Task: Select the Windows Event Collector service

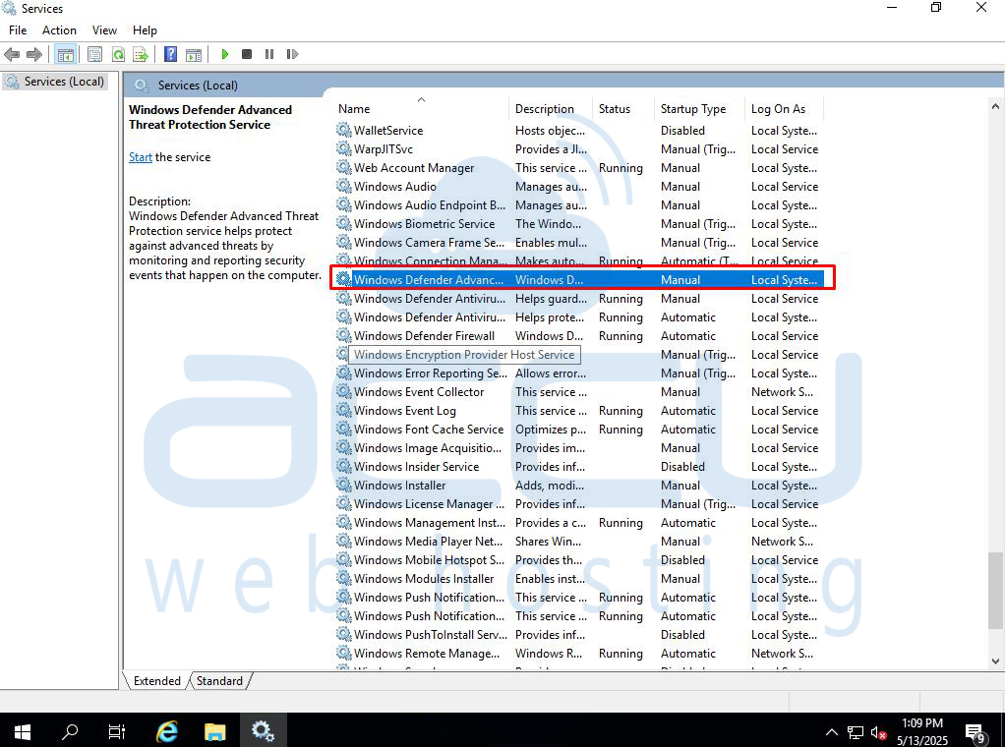Action: (579, 392)
